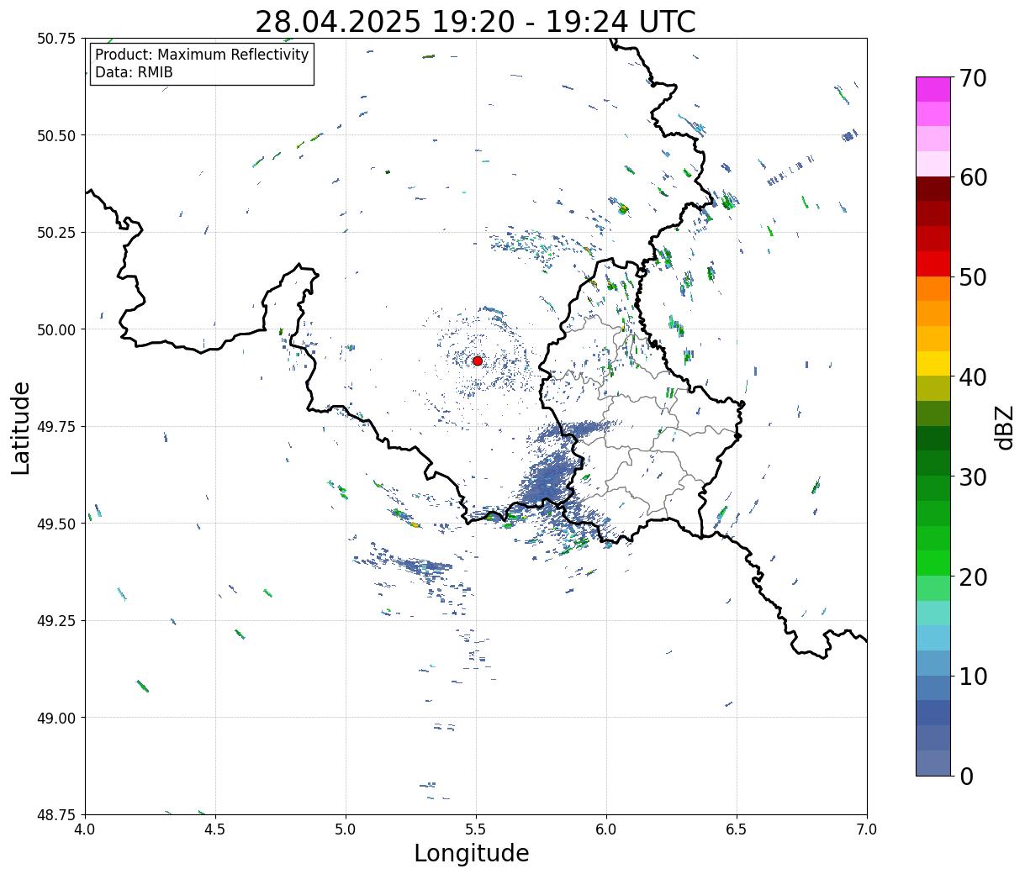Click the 20 tick on the colorbar

973,577
